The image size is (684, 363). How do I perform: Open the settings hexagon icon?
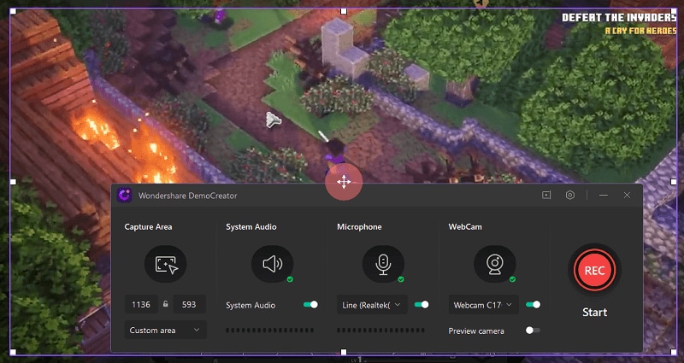[569, 196]
